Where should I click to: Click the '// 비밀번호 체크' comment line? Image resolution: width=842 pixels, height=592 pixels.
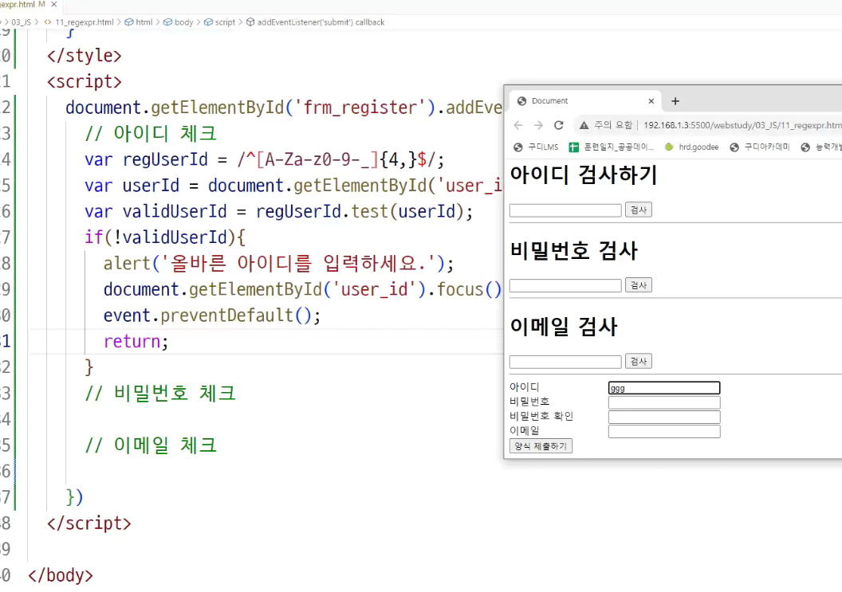click(160, 393)
